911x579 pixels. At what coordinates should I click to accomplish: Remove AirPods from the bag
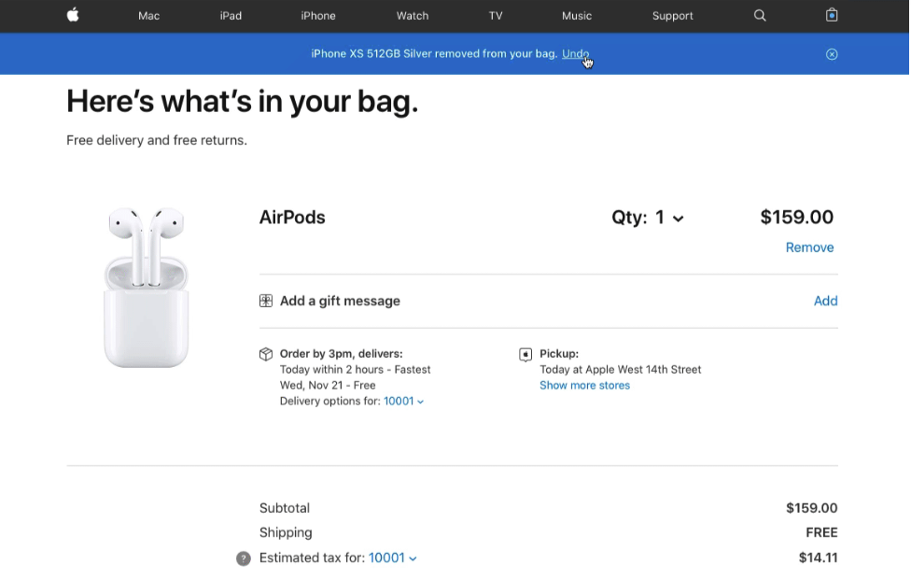[809, 247]
